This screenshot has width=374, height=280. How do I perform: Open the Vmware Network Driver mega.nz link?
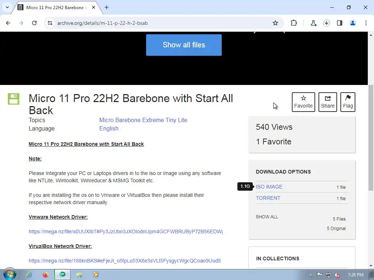126,232
